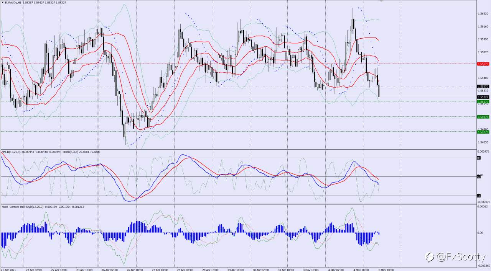Select the EURAUDy,H1 chart title
491x271 pixels.
[x=12, y=2]
